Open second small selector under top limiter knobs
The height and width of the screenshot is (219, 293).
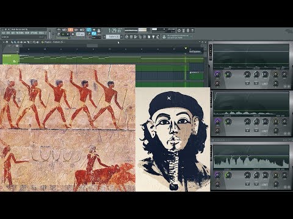(x=256, y=83)
